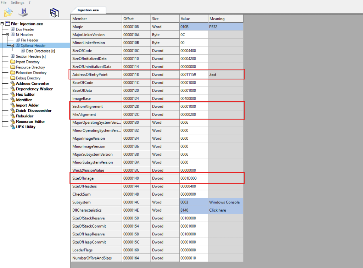The image size is (363, 268).
Task: Click the Subsystem value cell 0003
Action: click(x=193, y=202)
